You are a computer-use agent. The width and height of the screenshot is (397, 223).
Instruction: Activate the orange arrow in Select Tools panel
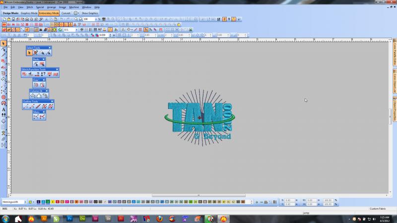click(x=29, y=53)
